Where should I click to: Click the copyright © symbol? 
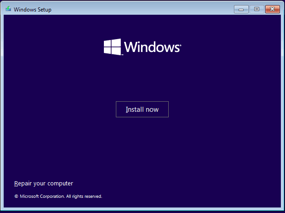click(16, 196)
